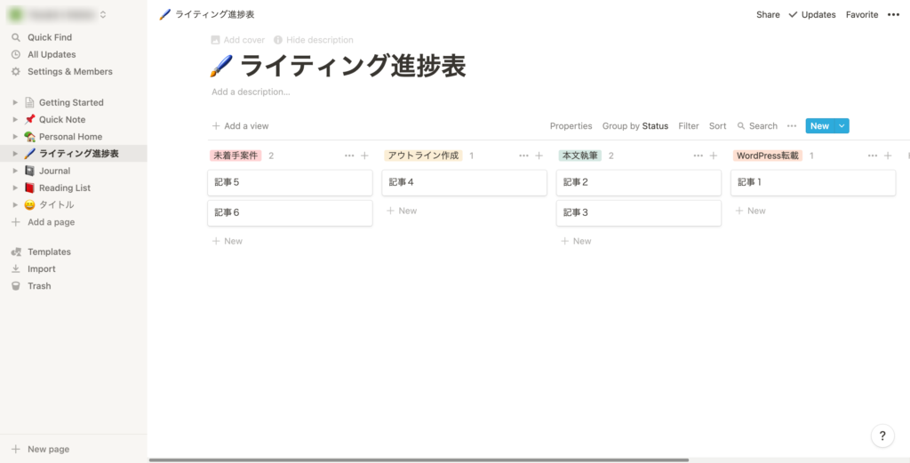
Task: Add a card via アウトライン作成 plus icon
Action: pos(539,156)
